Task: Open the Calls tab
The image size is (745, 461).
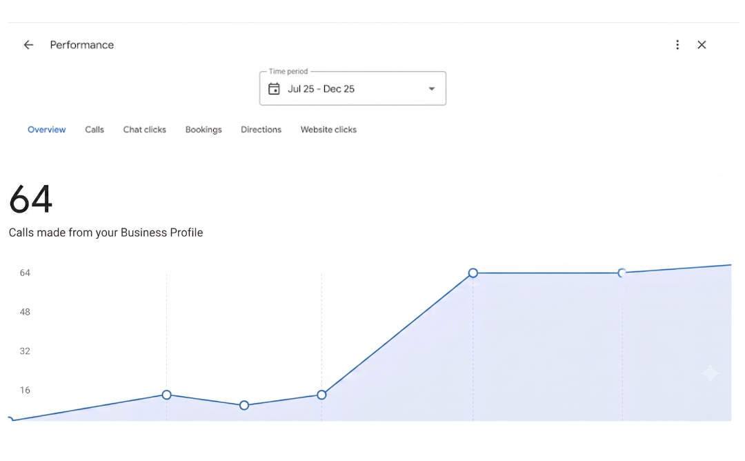Action: tap(95, 130)
